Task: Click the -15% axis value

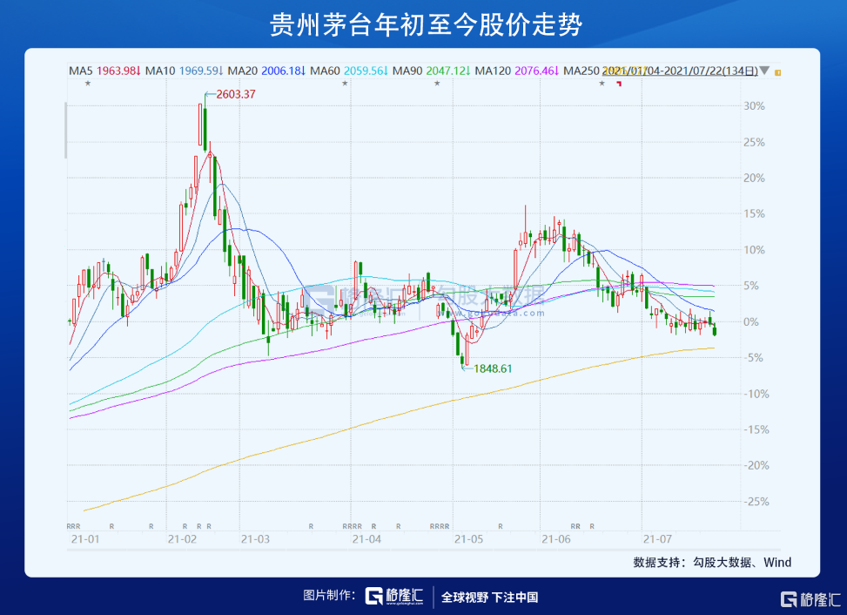Action: (756, 429)
